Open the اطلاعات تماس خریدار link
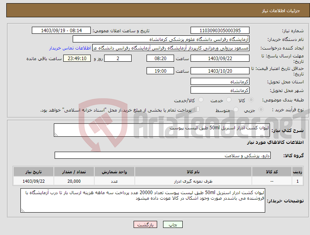 click(x=70, y=48)
